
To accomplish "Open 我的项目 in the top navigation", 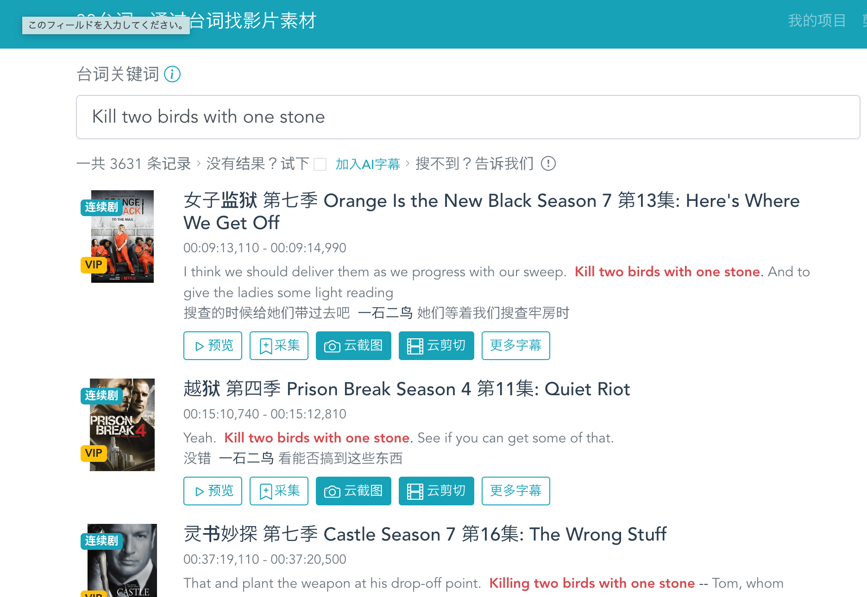I will [x=817, y=21].
